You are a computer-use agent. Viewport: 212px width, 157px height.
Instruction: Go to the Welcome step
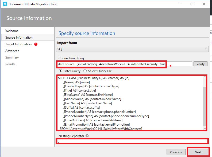coord(12,31)
